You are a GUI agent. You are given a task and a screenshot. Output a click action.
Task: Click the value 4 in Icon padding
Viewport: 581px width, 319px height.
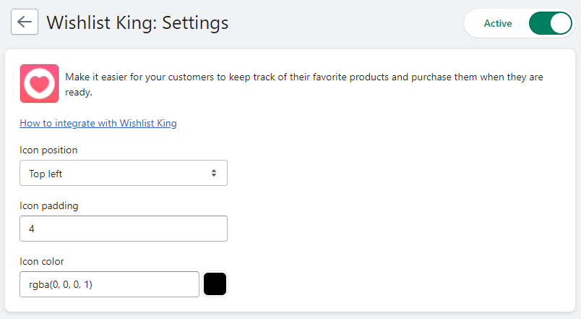click(x=32, y=229)
